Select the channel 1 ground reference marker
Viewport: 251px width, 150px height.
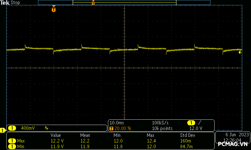point(3,130)
